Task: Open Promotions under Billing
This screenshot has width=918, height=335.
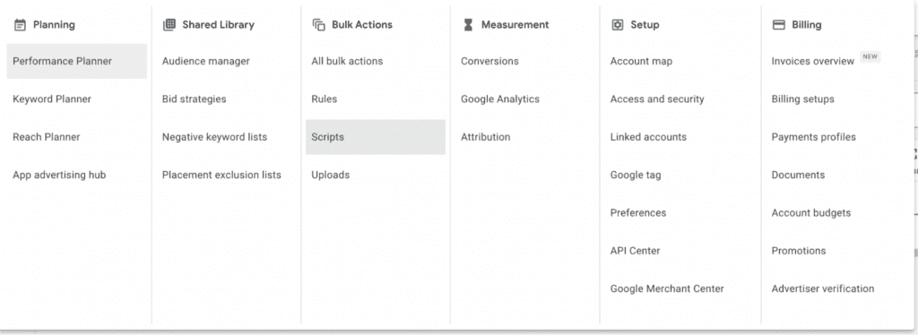Action: coord(799,251)
